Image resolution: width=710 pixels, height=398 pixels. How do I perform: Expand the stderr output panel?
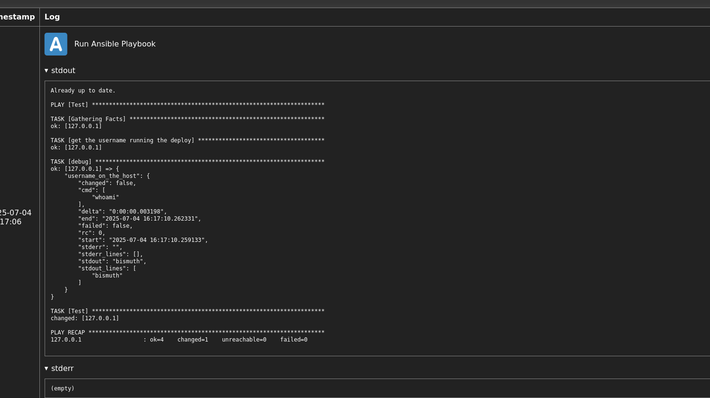(47, 368)
